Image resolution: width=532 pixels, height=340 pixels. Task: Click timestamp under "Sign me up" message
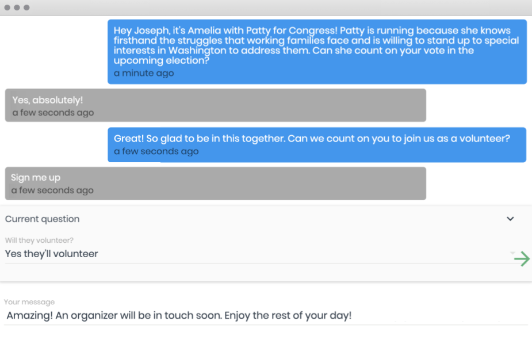52,190
